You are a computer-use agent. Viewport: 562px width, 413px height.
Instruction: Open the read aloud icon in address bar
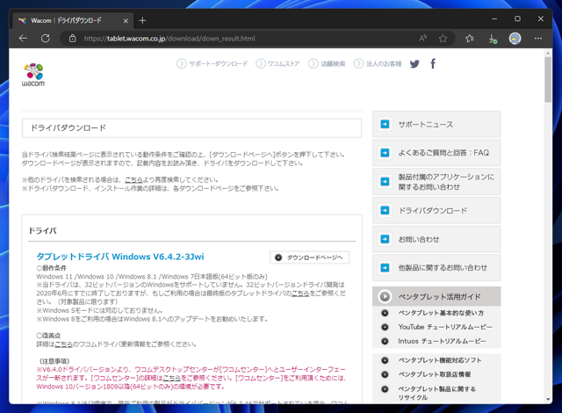click(x=423, y=39)
